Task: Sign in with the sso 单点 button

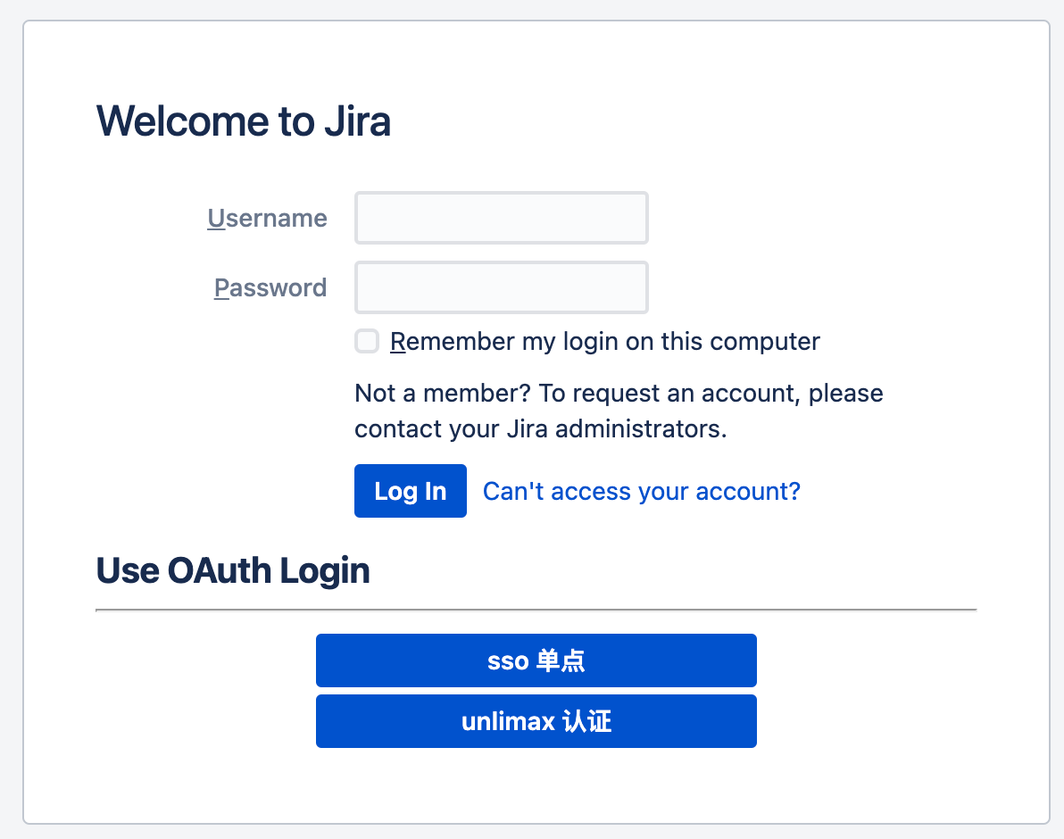Action: pyautogui.click(x=536, y=660)
